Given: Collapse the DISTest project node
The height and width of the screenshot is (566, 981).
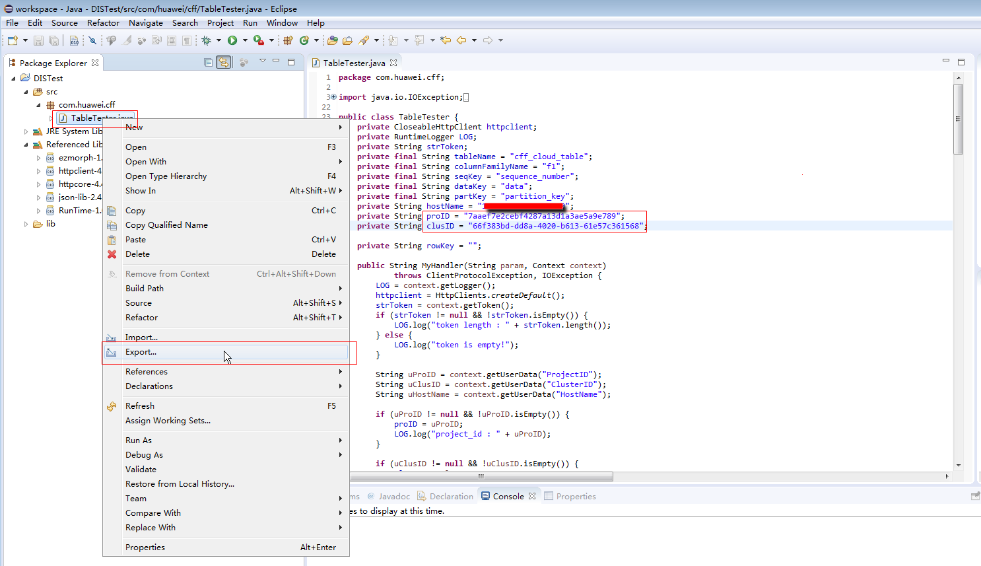Looking at the screenshot, I should (13, 78).
